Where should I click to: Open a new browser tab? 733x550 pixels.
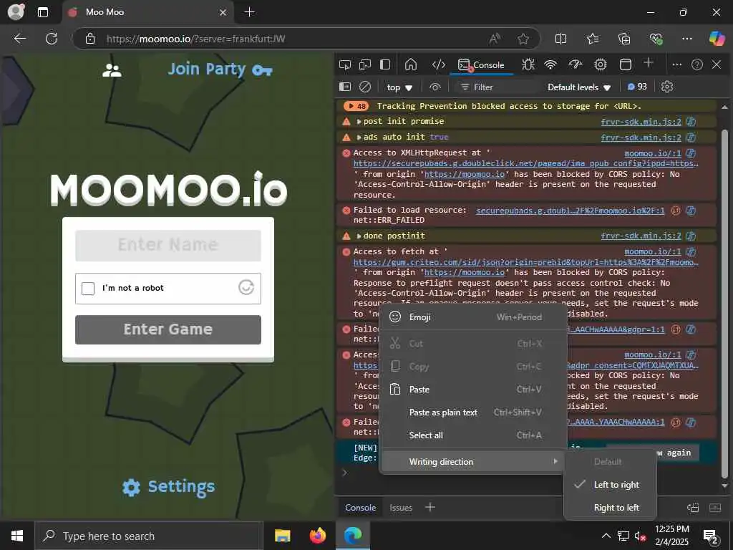tap(250, 12)
